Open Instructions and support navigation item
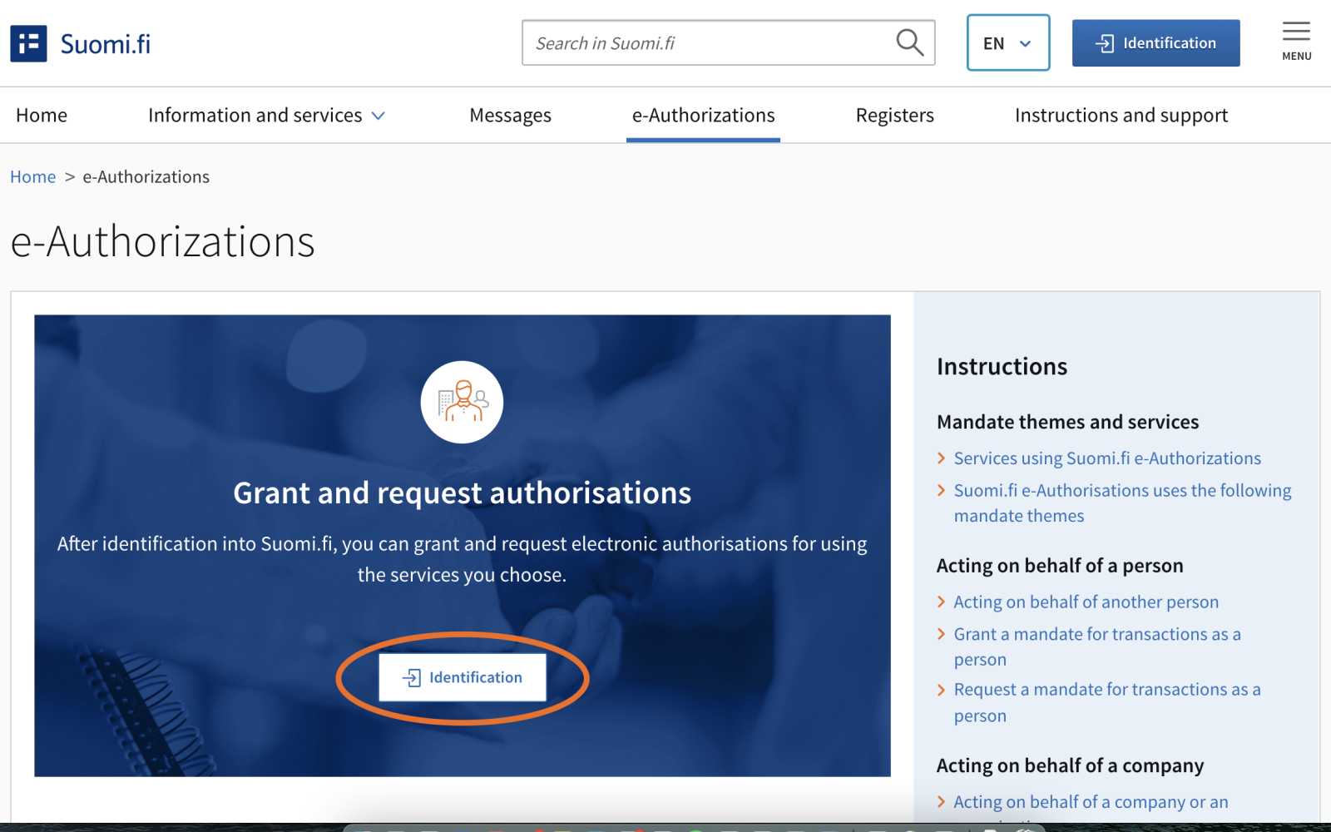Viewport: 1331px width, 832px height. 1121,115
